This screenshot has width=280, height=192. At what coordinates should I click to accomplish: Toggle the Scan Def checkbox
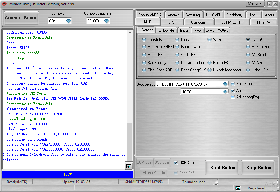pos(176,173)
